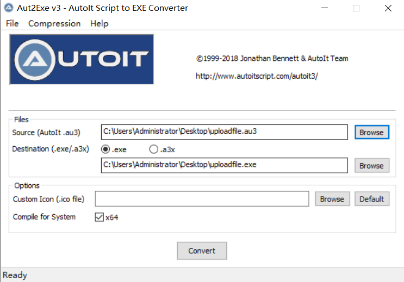Focus the destination uploadfile.exe path field
Viewport: 404px width, 282px height.
pos(224,165)
